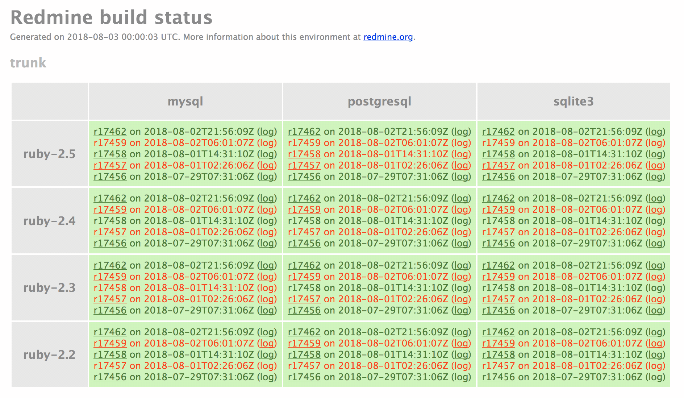Image resolution: width=684 pixels, height=398 pixels.
Task: Open r17458 link in ruby-2.3 mysql cell
Action: tap(110, 288)
